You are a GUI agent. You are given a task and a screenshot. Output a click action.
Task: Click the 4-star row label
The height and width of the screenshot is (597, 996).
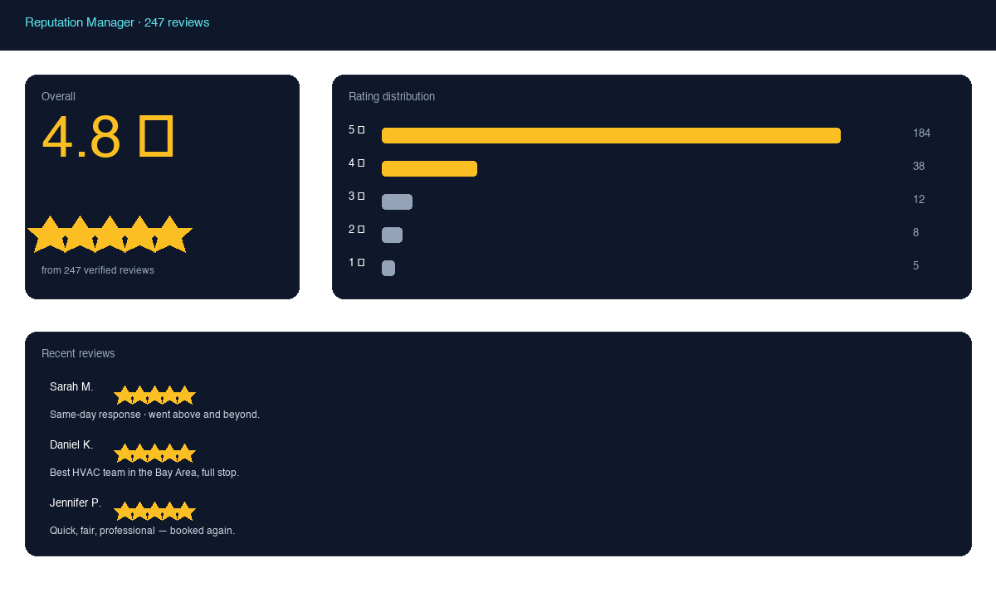click(357, 163)
